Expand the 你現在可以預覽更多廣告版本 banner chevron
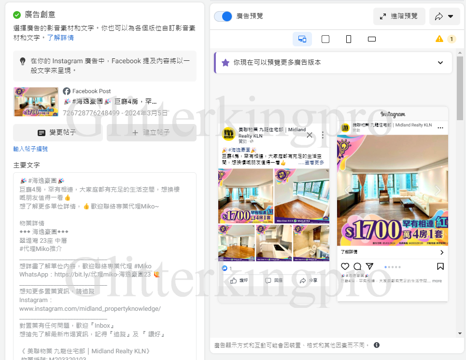The height and width of the screenshot is (360, 466). (440, 63)
